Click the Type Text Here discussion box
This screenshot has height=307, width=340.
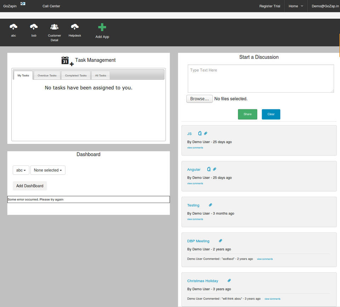pyautogui.click(x=260, y=79)
